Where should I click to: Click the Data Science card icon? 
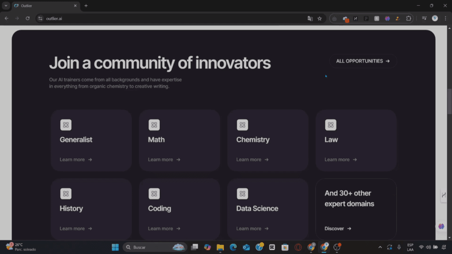coord(242,194)
